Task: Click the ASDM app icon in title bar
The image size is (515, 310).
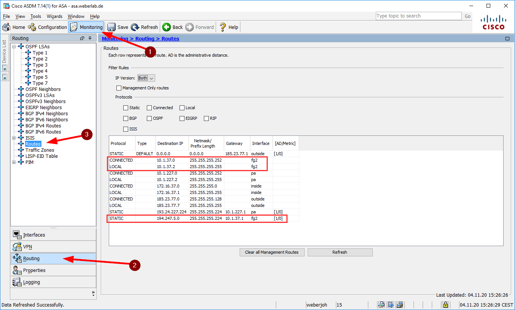Action: [6, 6]
